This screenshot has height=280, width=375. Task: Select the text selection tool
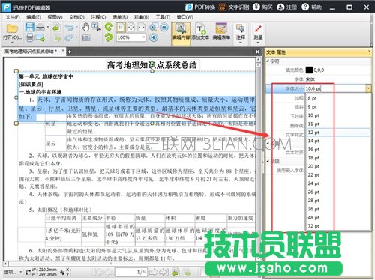point(96,27)
